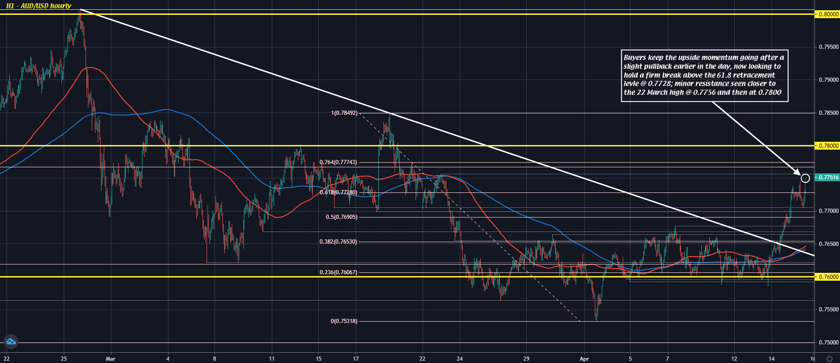Select the 0.75500 price scale value
Image resolution: width=840 pixels, height=363 pixels.
coord(828,310)
